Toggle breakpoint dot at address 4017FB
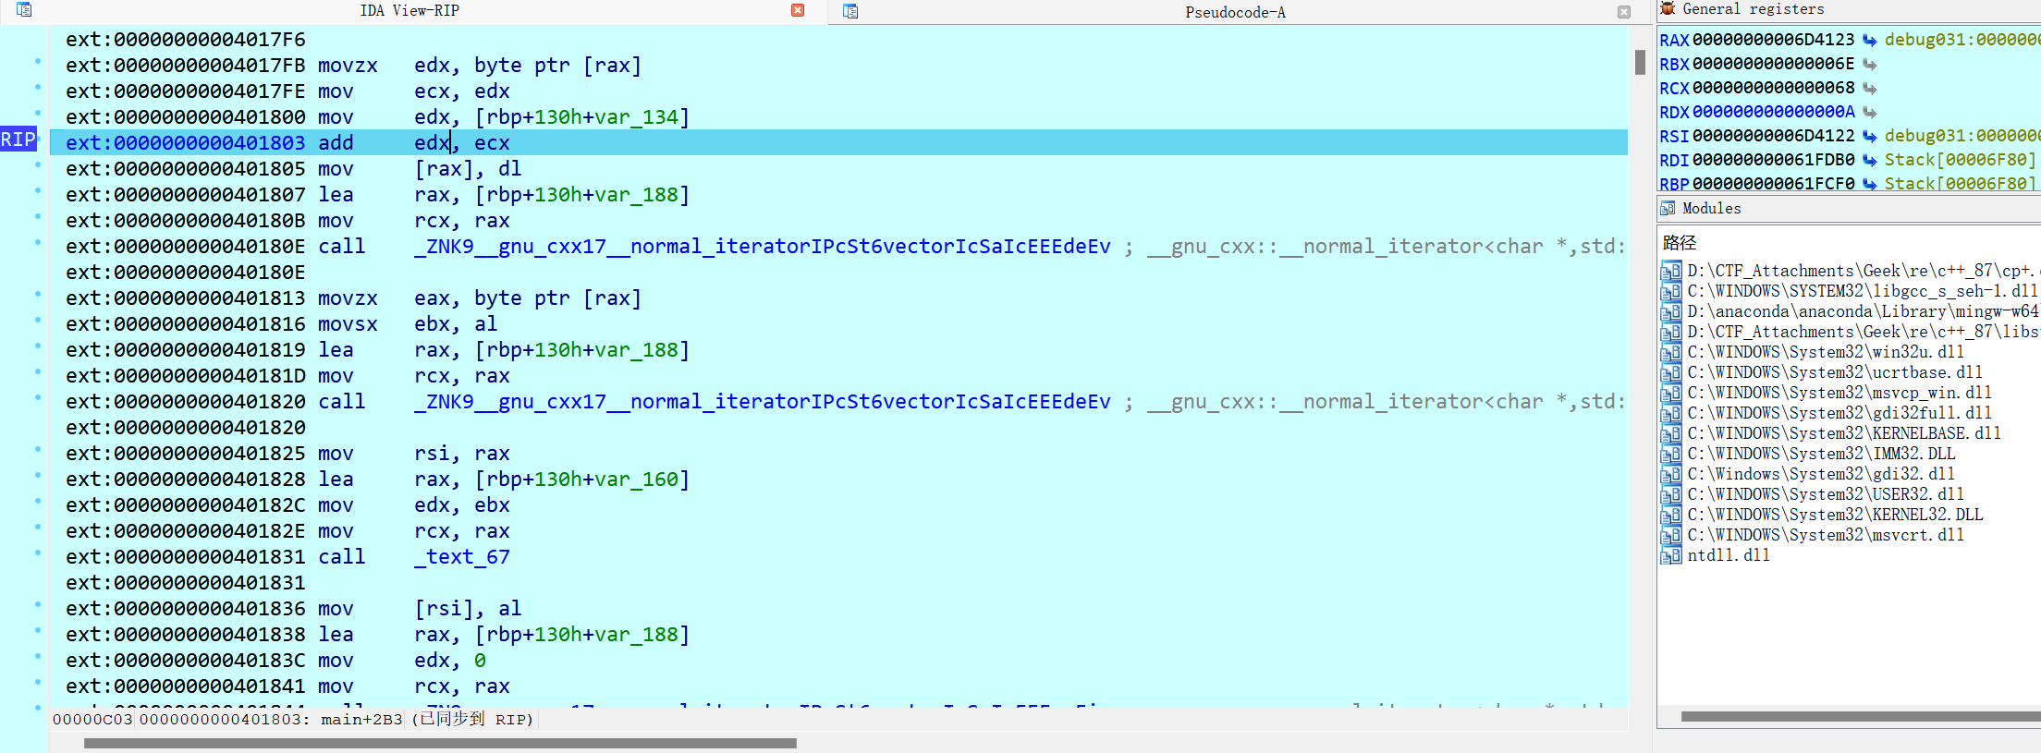This screenshot has width=2041, height=753. click(38, 61)
